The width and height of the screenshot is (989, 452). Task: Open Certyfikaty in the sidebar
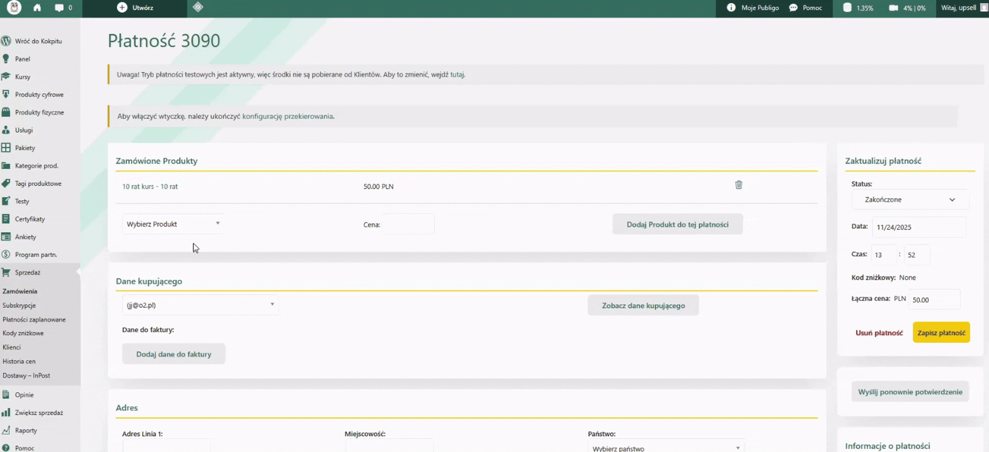click(30, 219)
